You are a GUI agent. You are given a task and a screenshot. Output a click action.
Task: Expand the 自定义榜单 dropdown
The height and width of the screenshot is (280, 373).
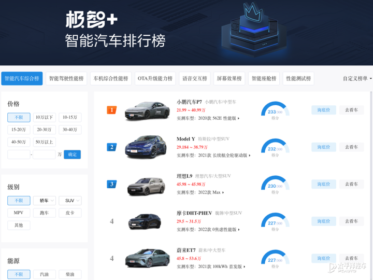tap(357, 78)
